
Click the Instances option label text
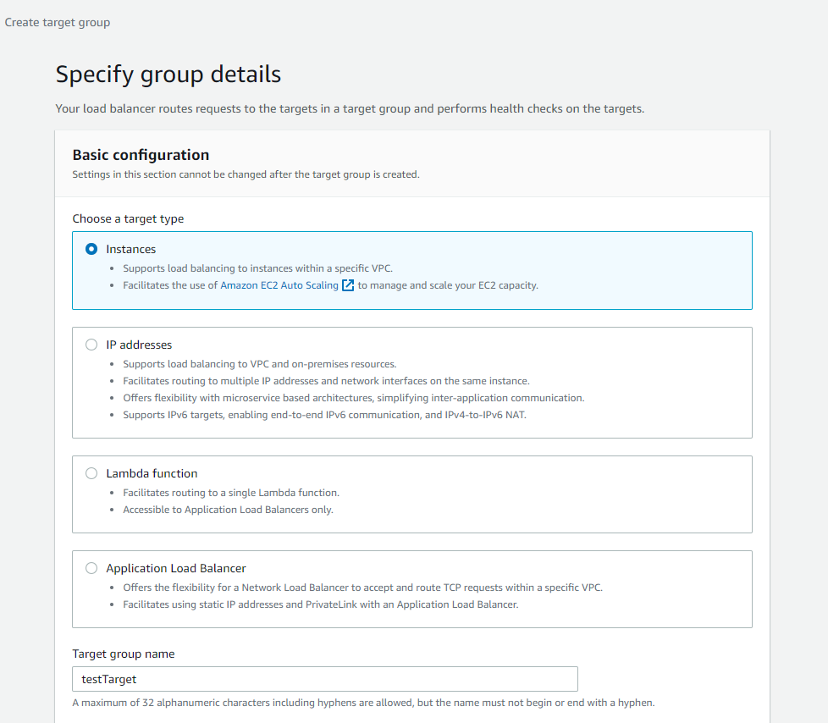pos(131,249)
